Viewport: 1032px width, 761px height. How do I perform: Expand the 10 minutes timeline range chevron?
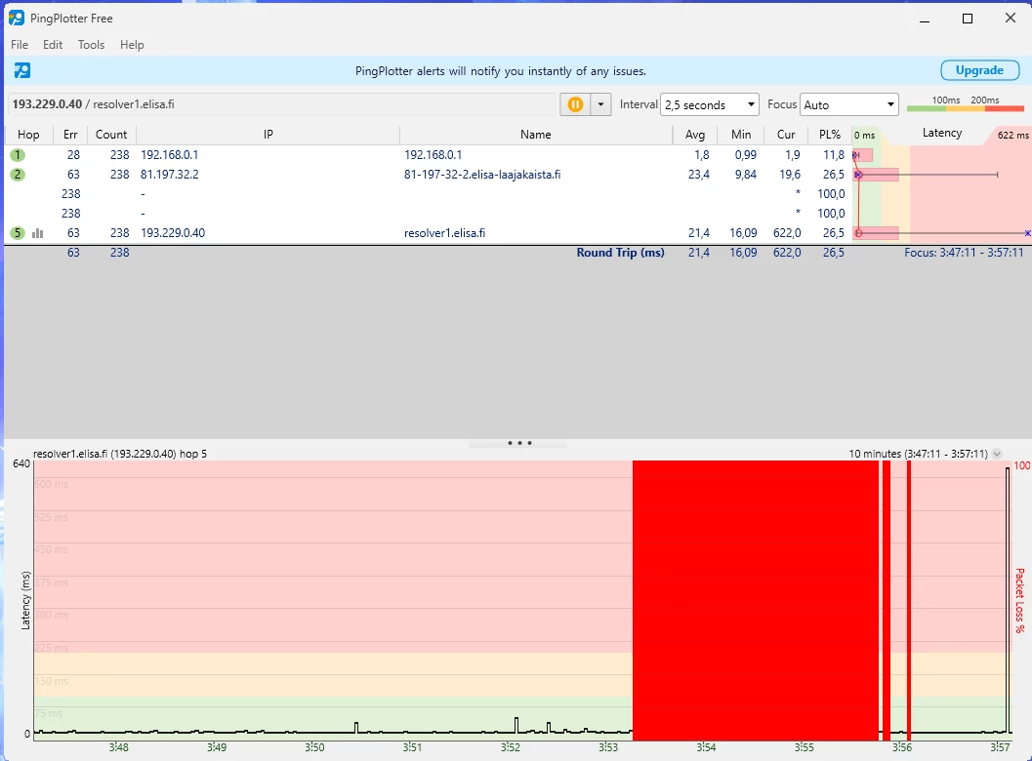(997, 454)
